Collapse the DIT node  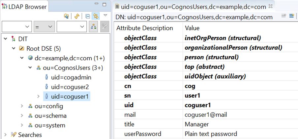[6, 39]
